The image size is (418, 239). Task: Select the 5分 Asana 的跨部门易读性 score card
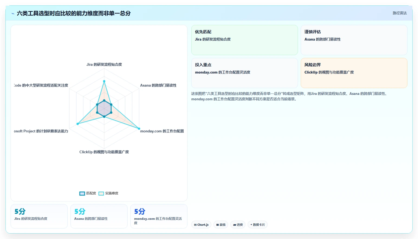click(99, 216)
